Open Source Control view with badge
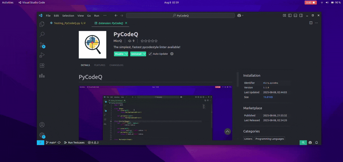Viewport: 343px width, 162px height. [42, 45]
